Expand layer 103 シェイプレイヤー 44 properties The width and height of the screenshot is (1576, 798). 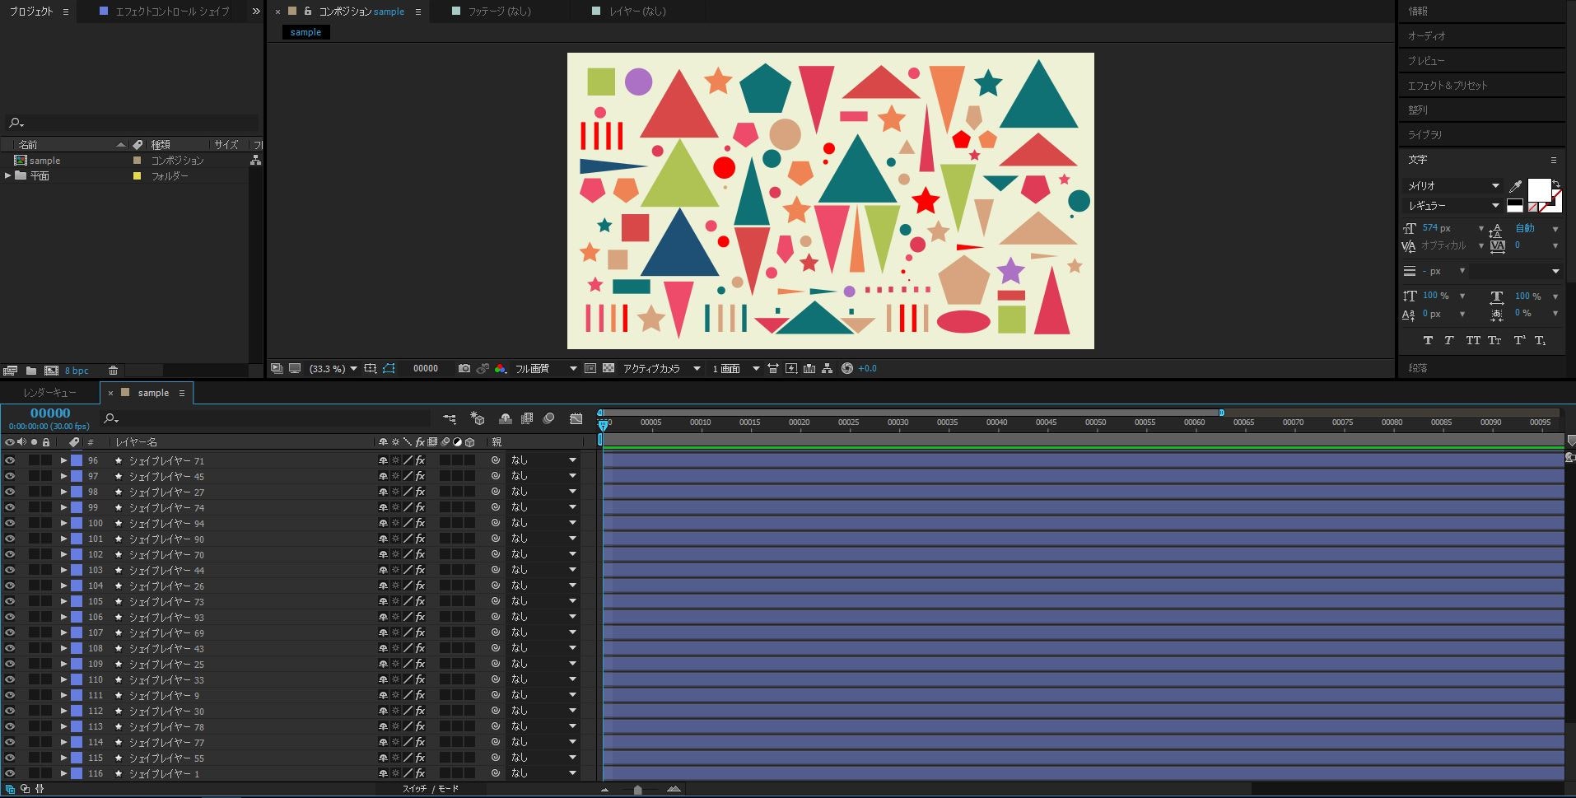click(63, 570)
